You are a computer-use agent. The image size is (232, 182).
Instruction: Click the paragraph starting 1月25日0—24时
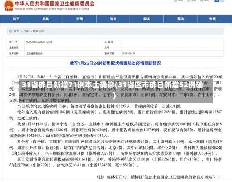(116, 89)
